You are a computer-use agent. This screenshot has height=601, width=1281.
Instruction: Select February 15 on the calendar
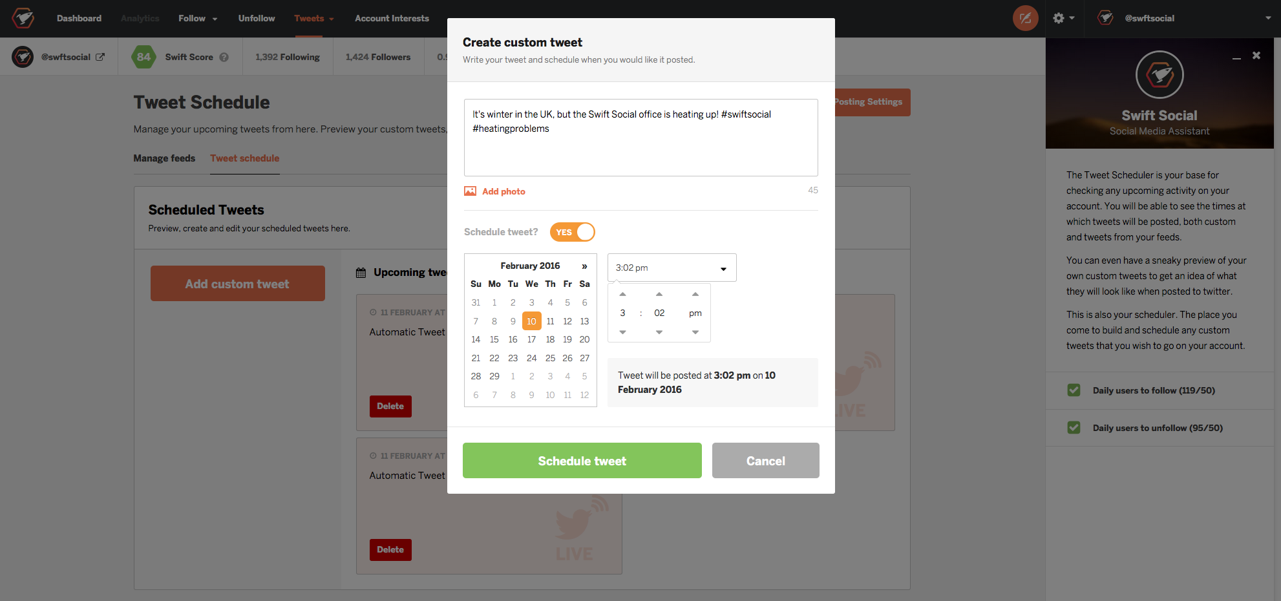[494, 339]
